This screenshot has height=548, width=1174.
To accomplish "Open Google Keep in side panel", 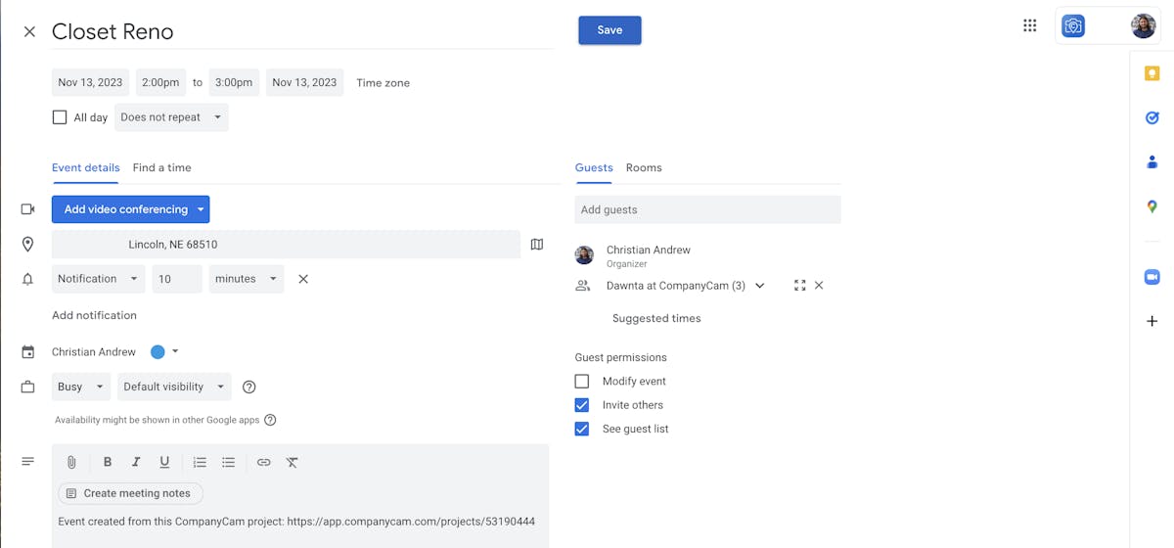I will coord(1151,73).
